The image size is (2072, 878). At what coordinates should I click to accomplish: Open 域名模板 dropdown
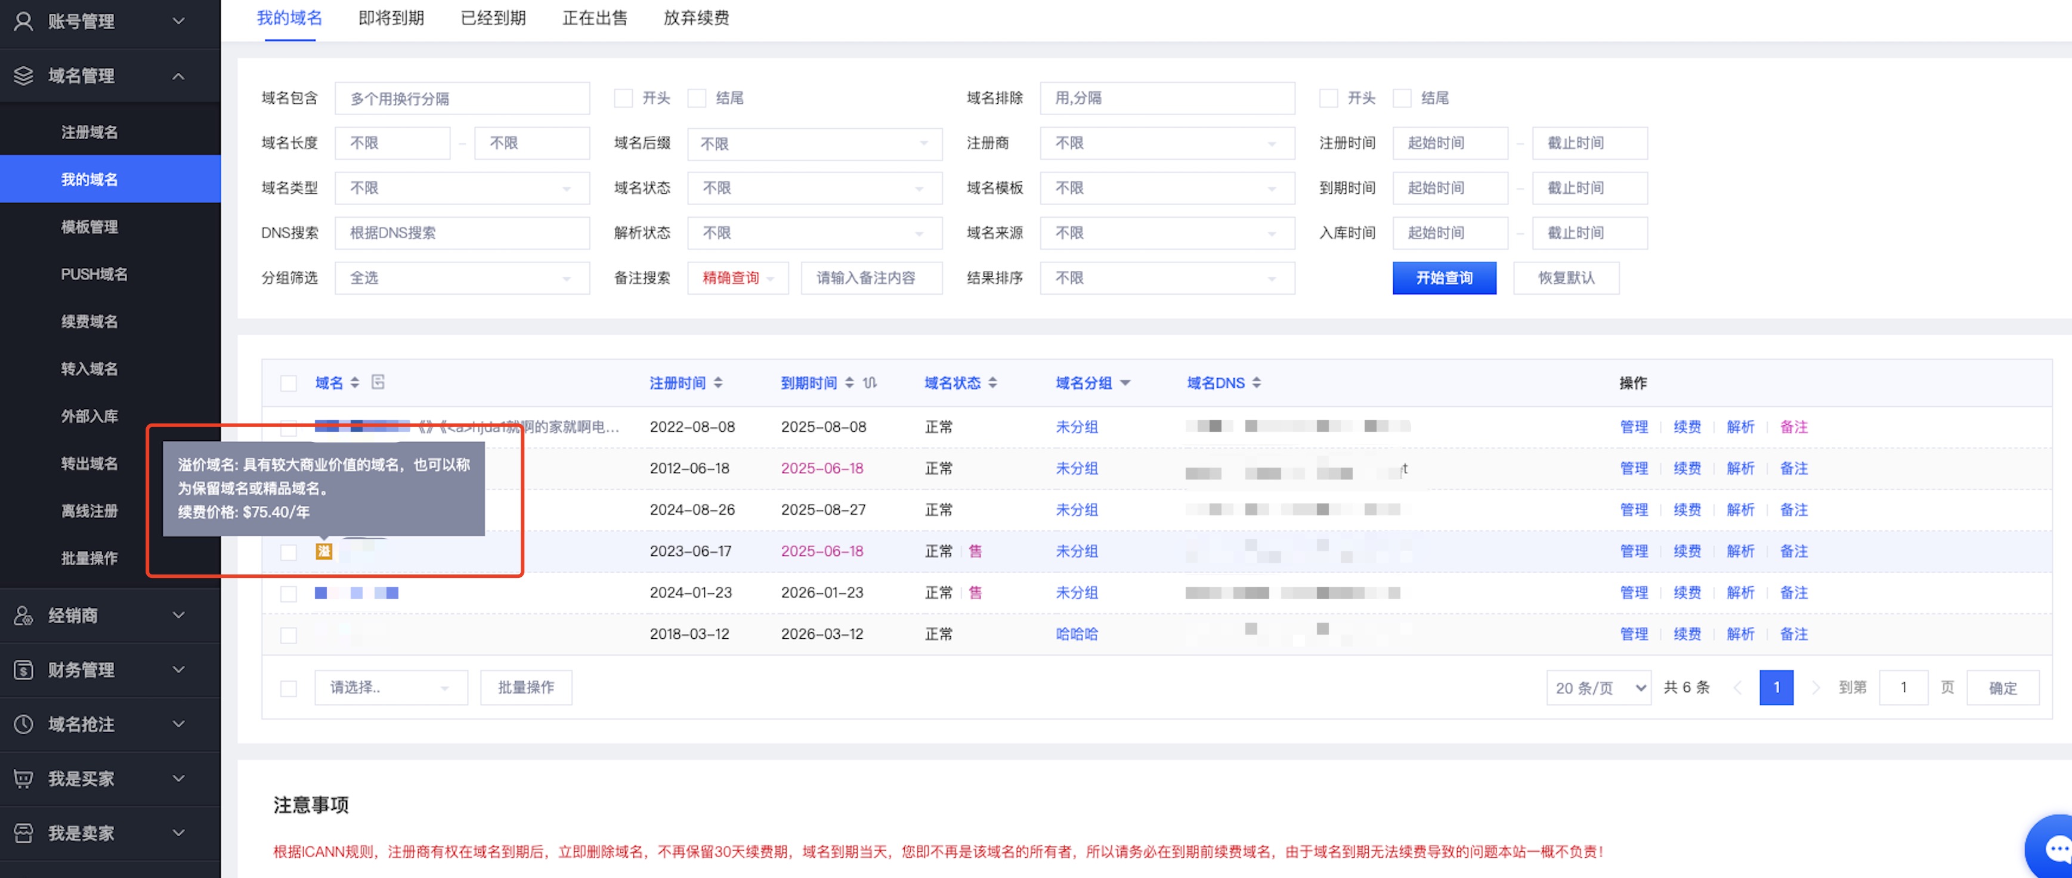point(1166,188)
